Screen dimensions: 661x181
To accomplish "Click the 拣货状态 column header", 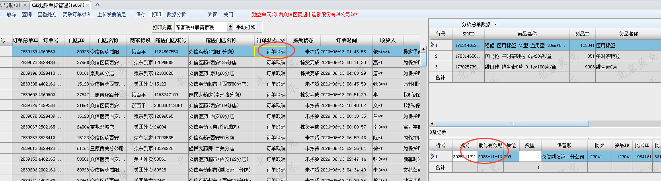I will click(x=303, y=40).
